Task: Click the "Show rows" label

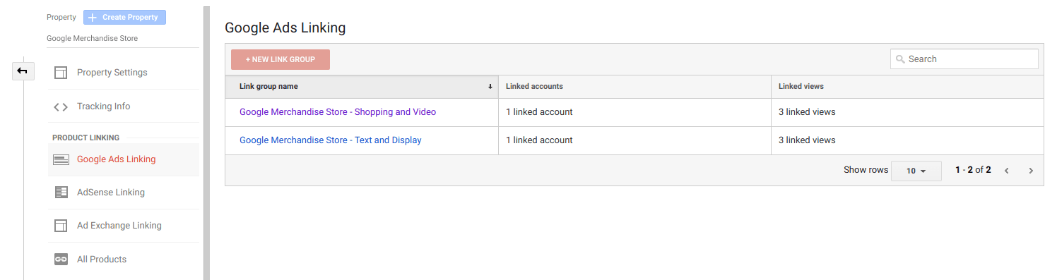Action: click(866, 170)
